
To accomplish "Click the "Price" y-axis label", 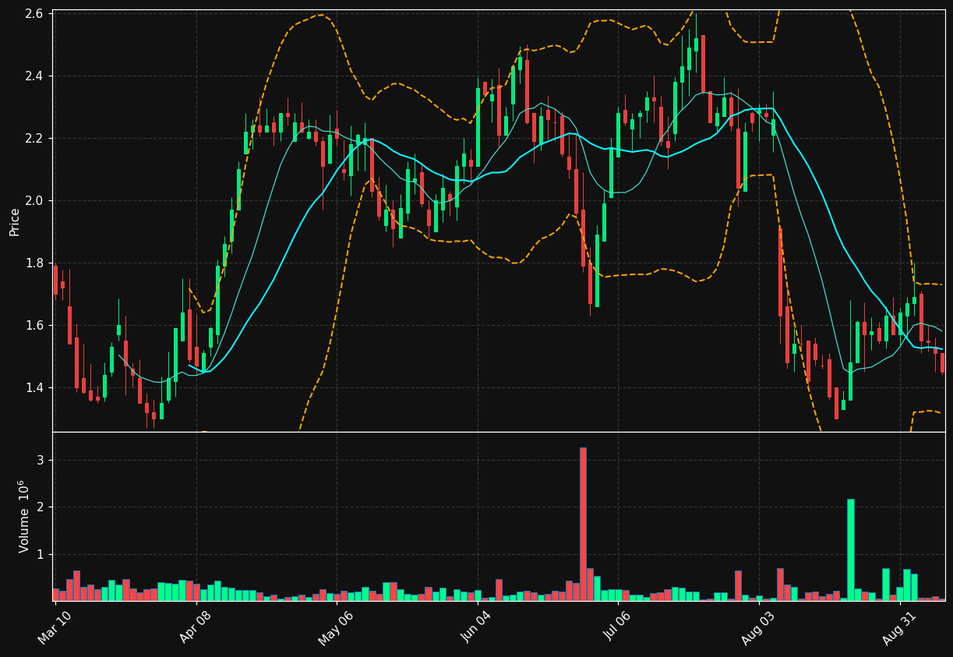I will [15, 222].
